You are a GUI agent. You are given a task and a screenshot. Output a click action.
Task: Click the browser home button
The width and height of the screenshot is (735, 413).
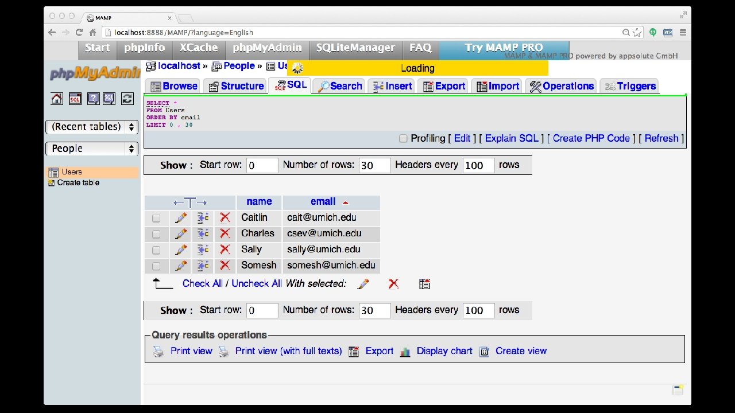click(92, 33)
